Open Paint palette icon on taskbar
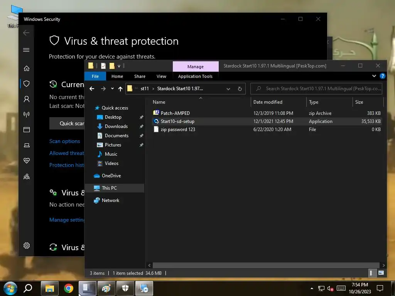 click(106, 288)
